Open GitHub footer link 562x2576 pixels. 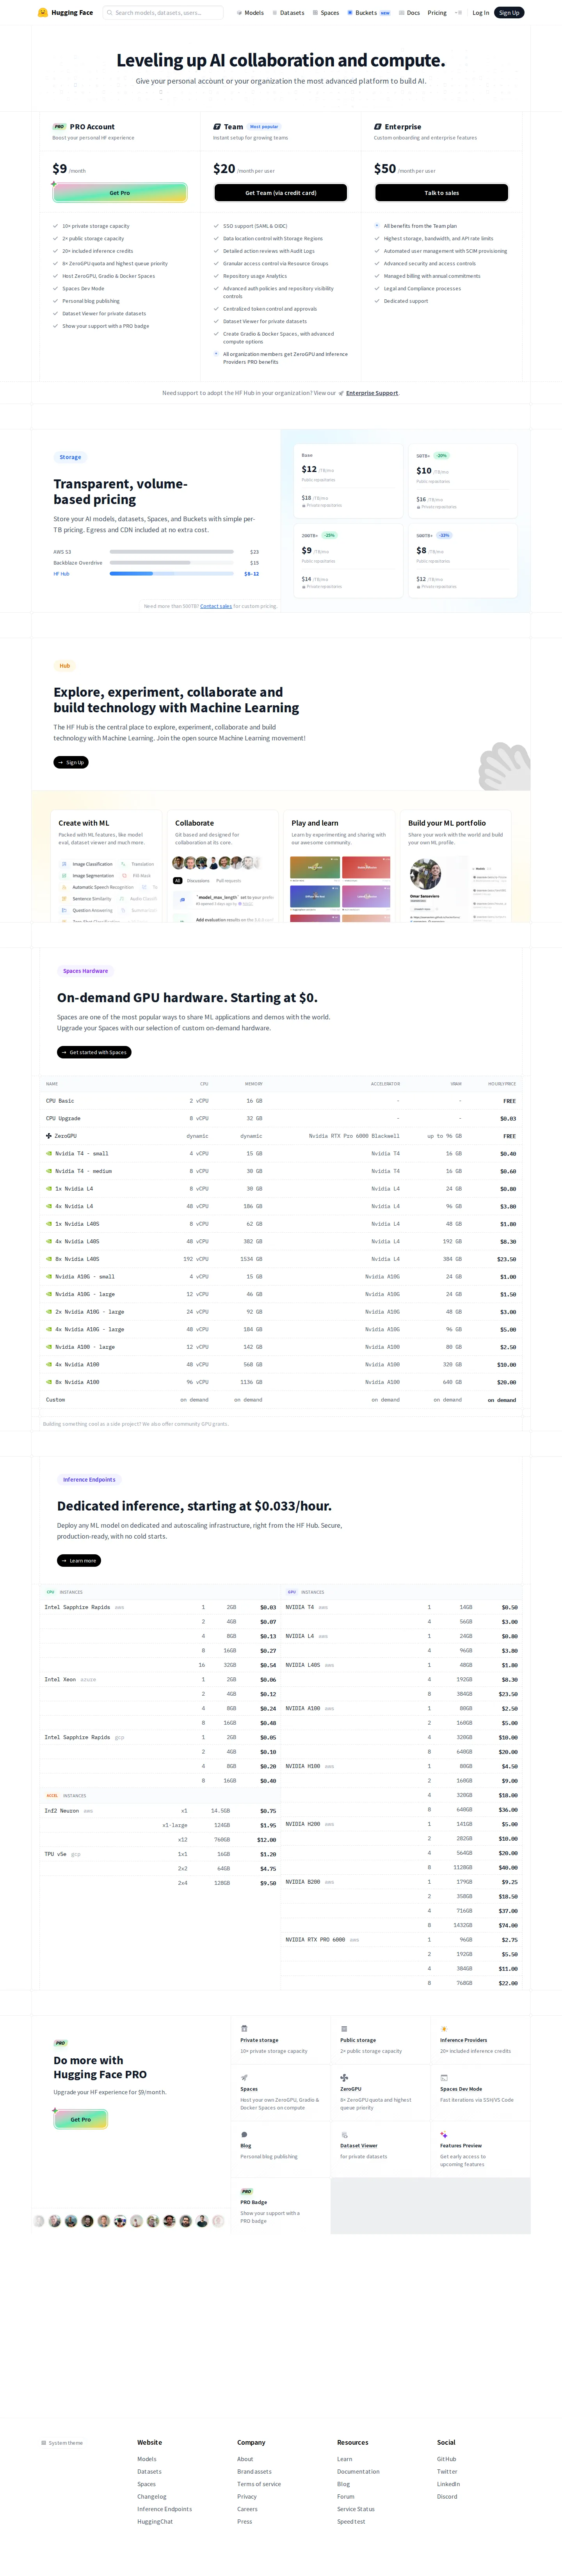coord(446,2459)
